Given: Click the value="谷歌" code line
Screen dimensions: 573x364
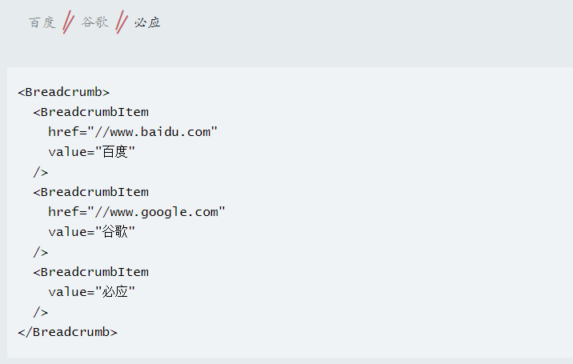Looking at the screenshot, I should click(92, 232).
